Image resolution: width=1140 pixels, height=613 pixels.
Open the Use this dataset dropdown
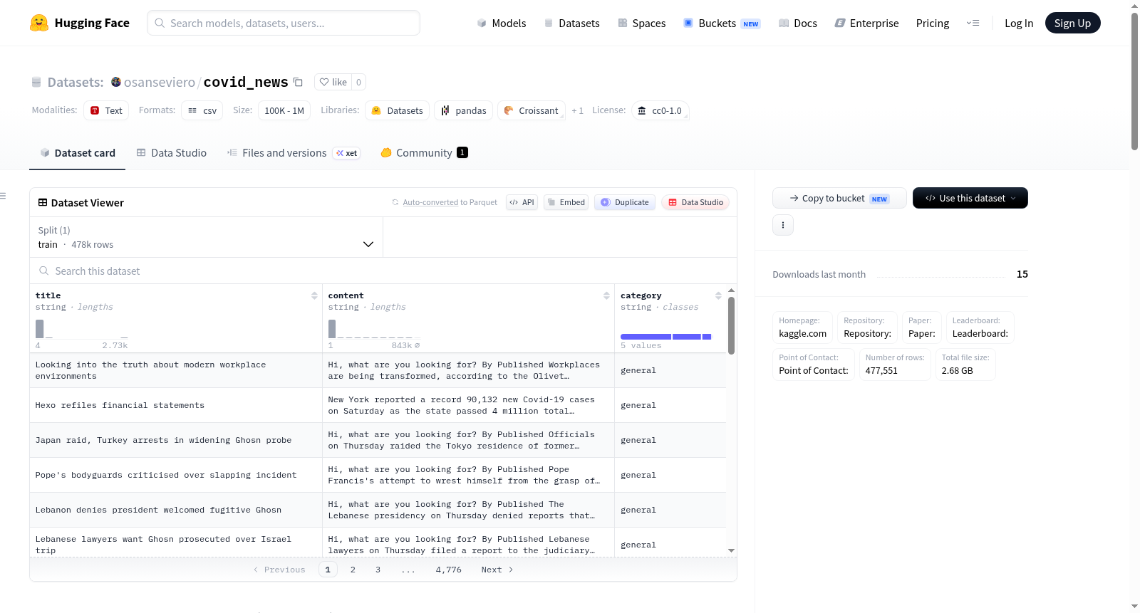(x=970, y=198)
